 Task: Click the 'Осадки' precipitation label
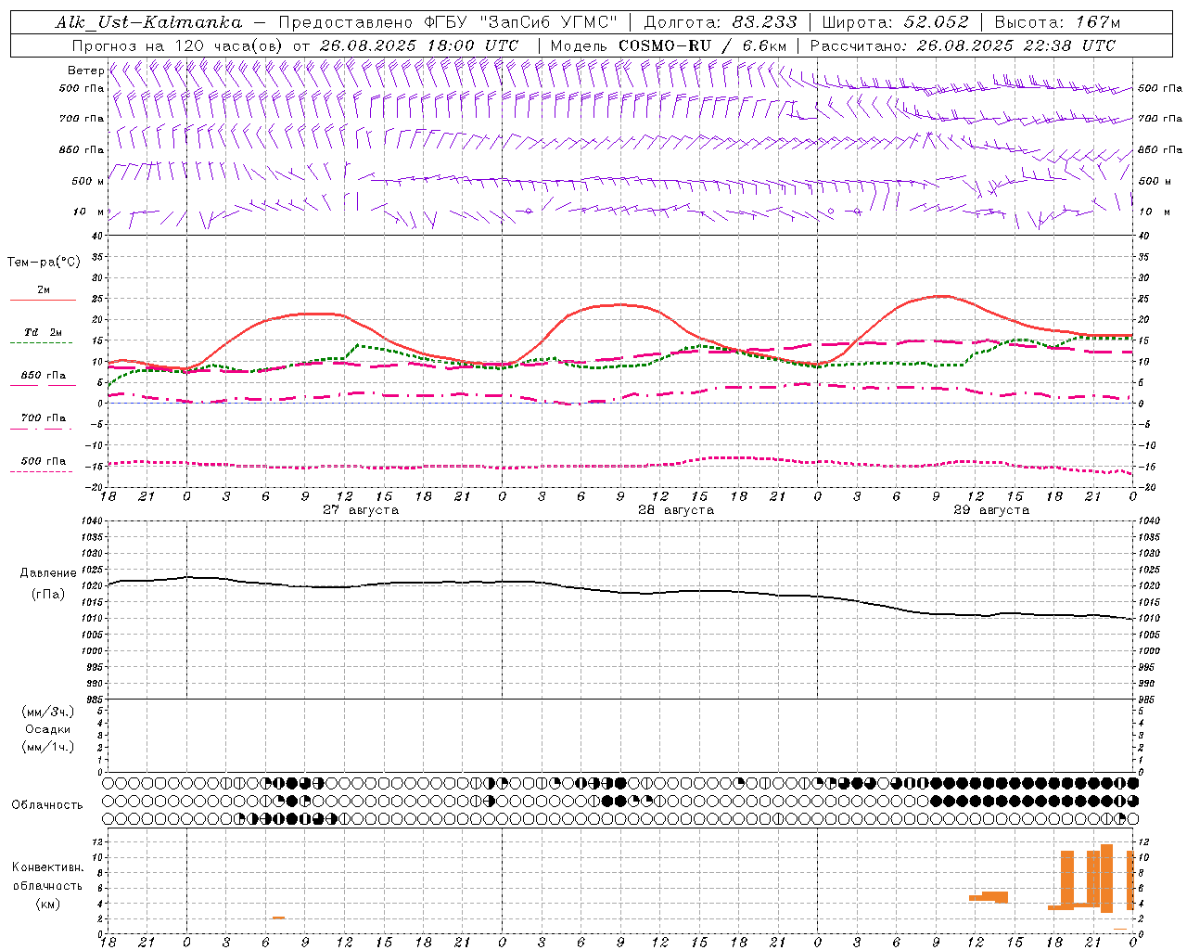(x=48, y=729)
